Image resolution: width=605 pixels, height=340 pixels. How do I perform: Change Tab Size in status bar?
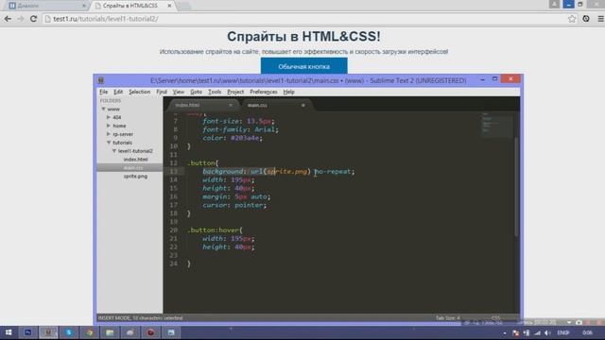tap(447, 318)
